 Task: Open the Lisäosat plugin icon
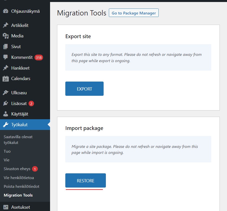[6, 103]
